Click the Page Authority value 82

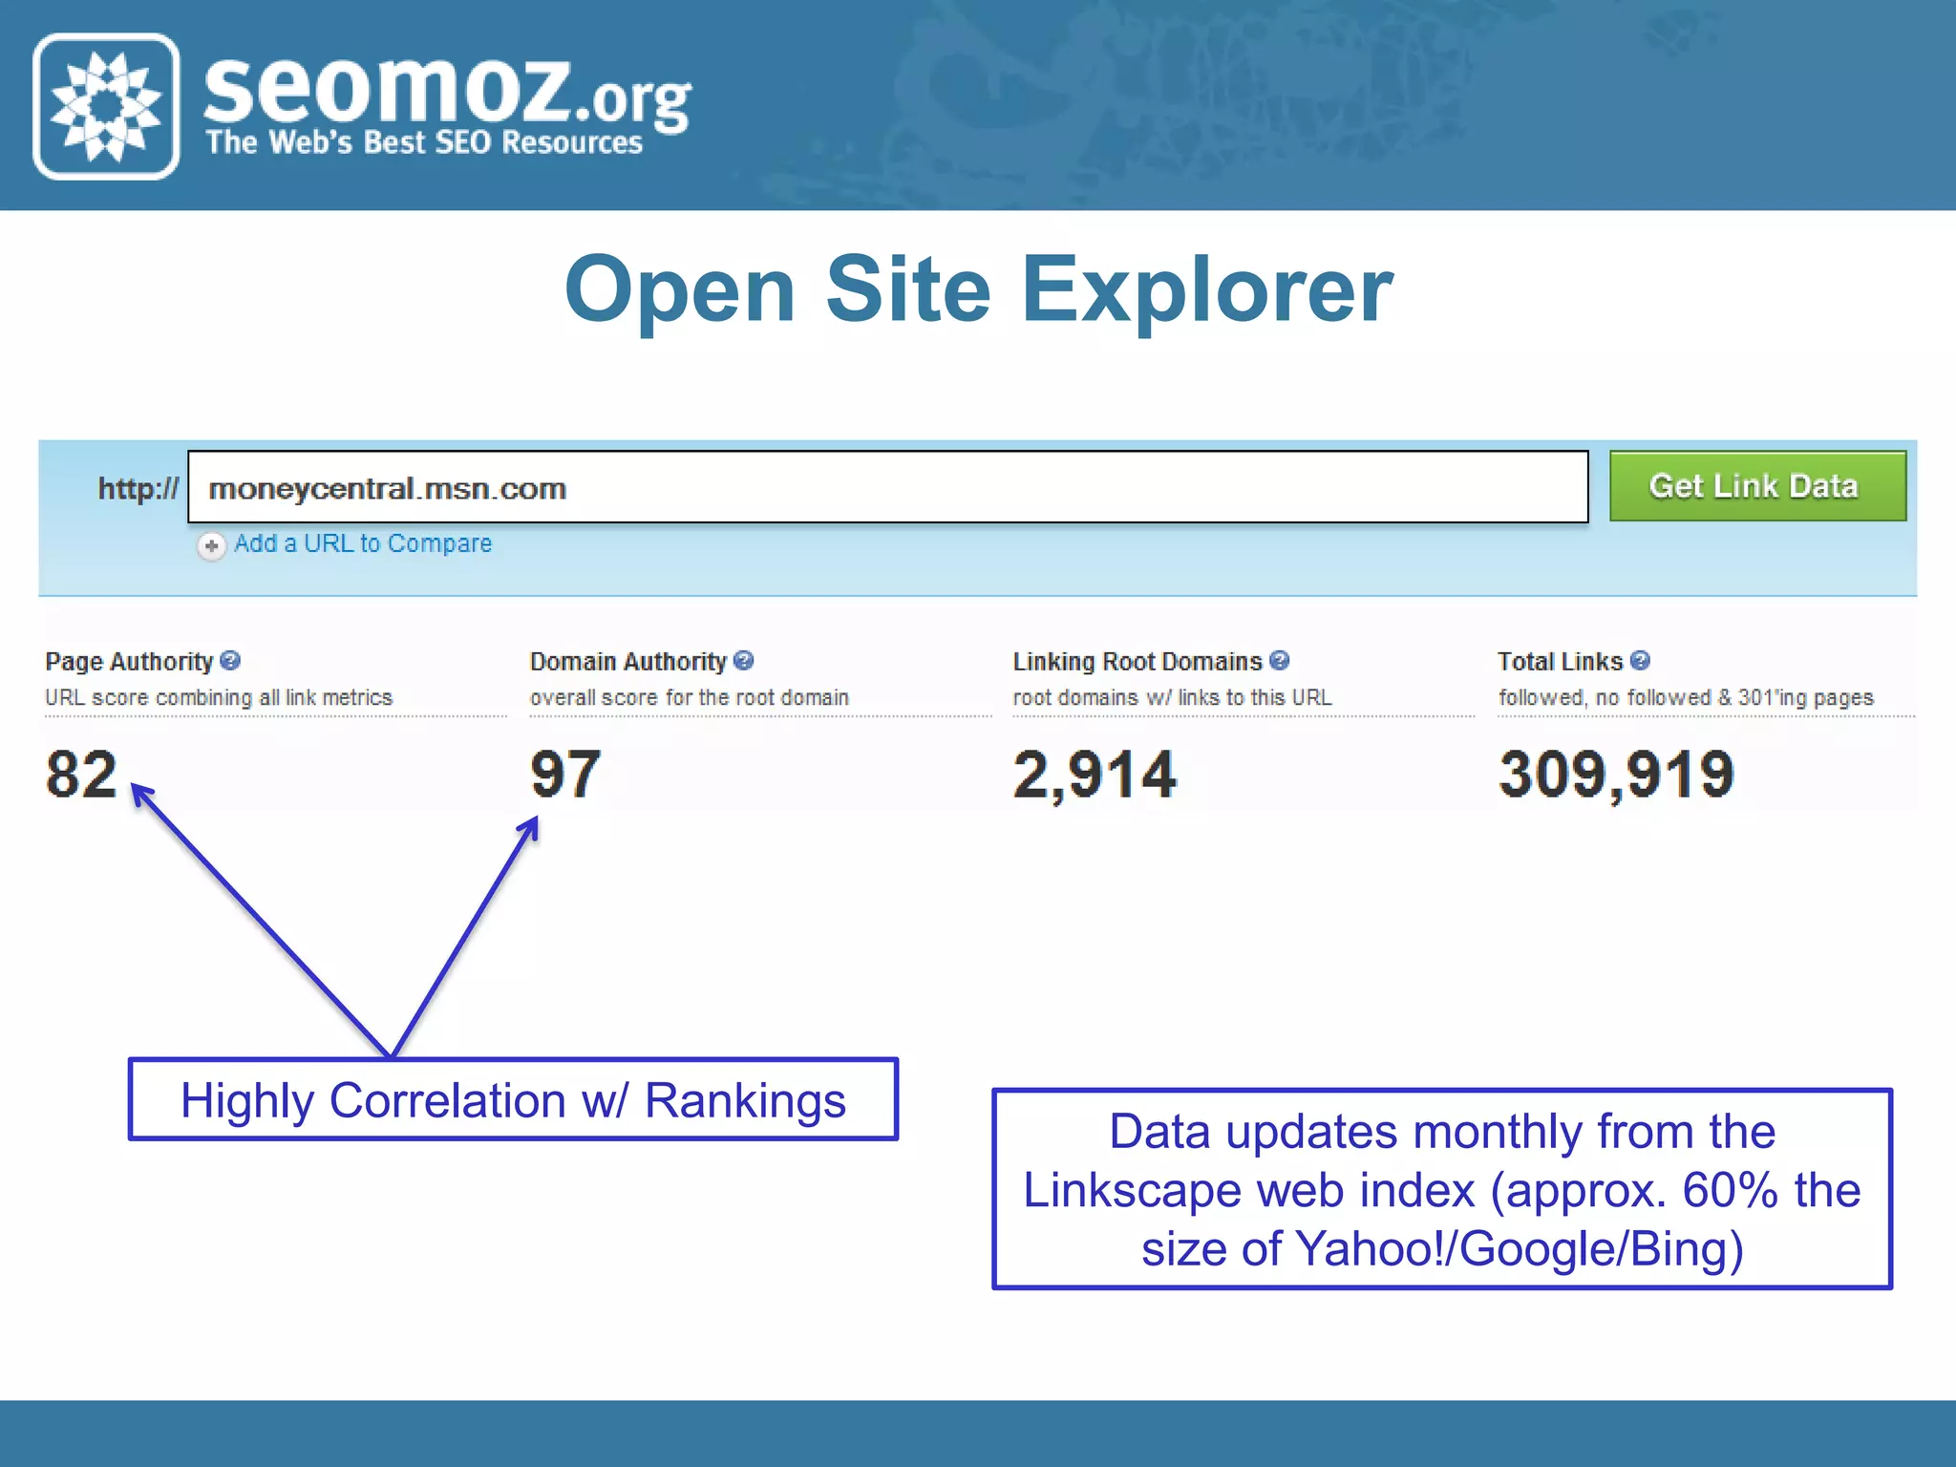click(x=81, y=774)
